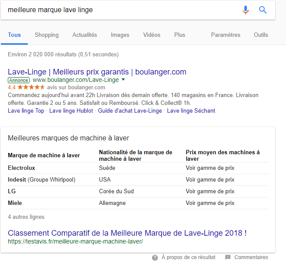Screen dimensions: 286x263
Task: Click the Suède nationality cell
Action: (x=107, y=168)
